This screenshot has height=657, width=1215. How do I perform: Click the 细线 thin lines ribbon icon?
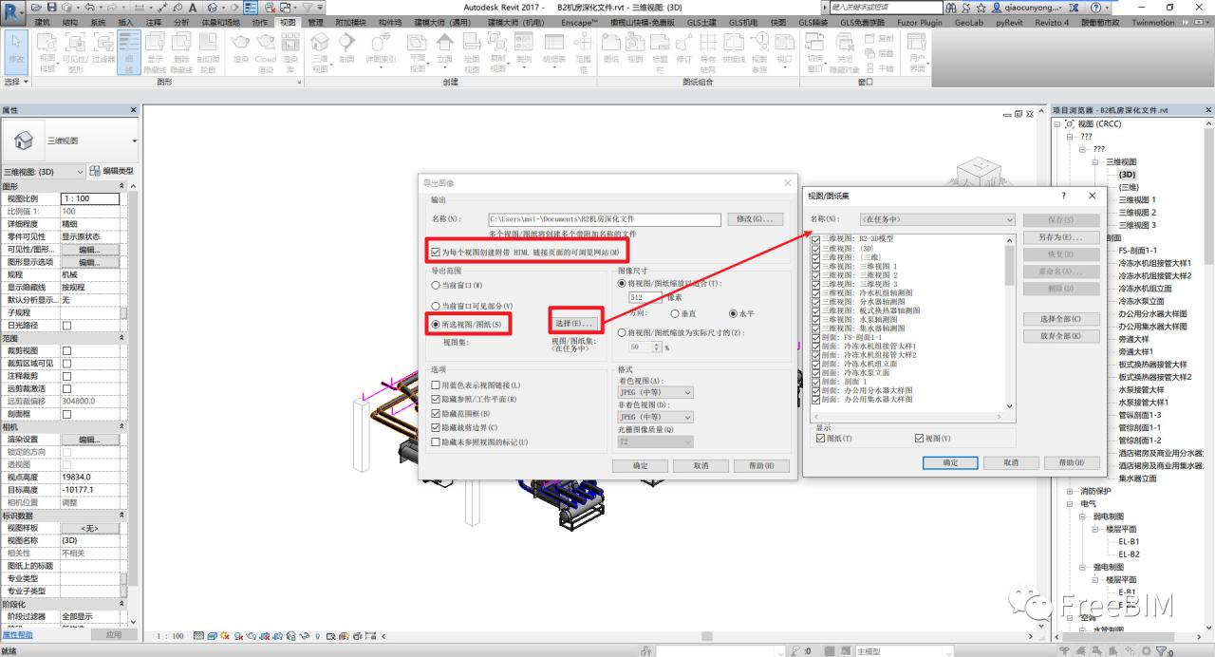click(x=129, y=49)
